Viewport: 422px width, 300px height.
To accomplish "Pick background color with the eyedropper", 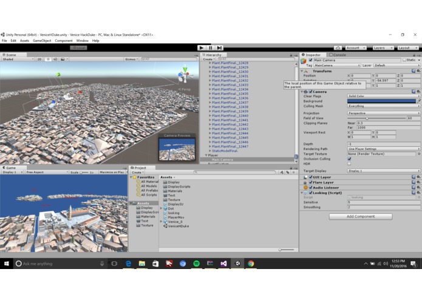I will (x=419, y=101).
